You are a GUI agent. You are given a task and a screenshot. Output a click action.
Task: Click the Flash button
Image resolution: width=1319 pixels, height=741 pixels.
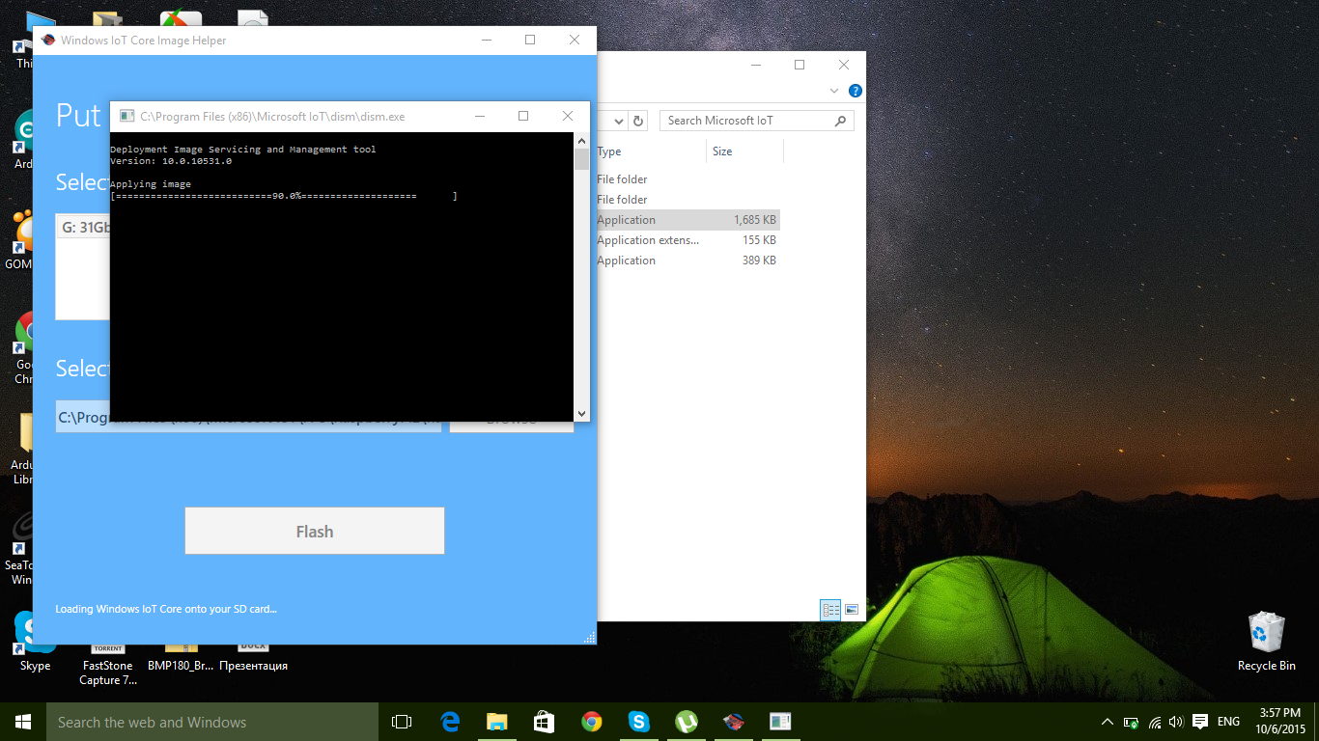(x=315, y=531)
